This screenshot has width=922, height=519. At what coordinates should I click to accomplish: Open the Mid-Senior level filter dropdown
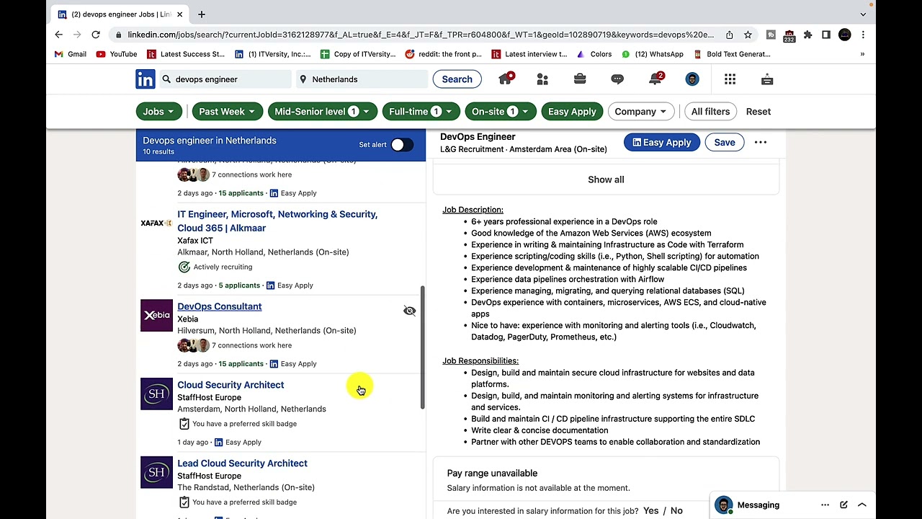(321, 112)
